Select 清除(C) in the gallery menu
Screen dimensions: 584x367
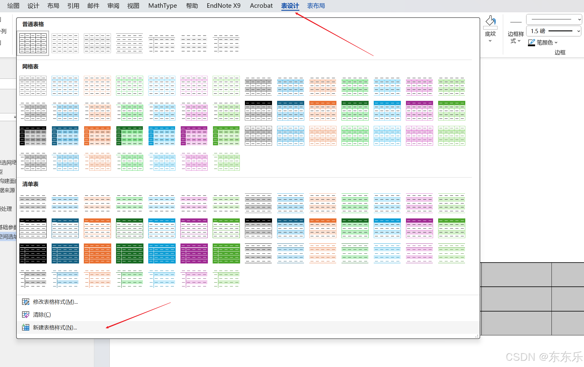(x=42, y=315)
